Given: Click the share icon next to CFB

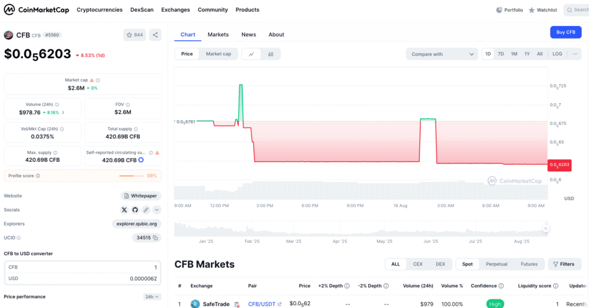Looking at the screenshot, I should point(155,35).
